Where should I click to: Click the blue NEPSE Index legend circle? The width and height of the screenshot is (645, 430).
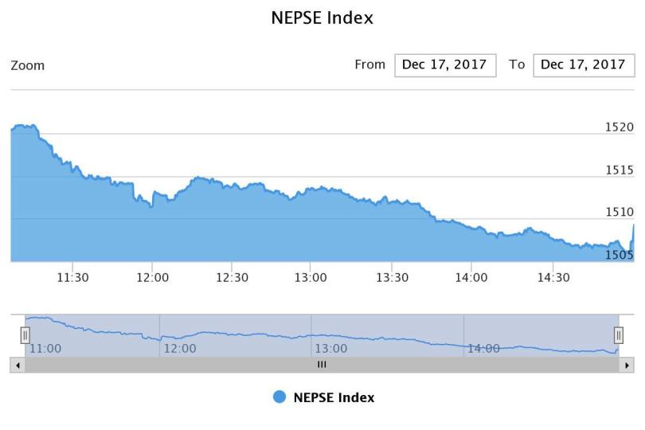[x=279, y=397]
